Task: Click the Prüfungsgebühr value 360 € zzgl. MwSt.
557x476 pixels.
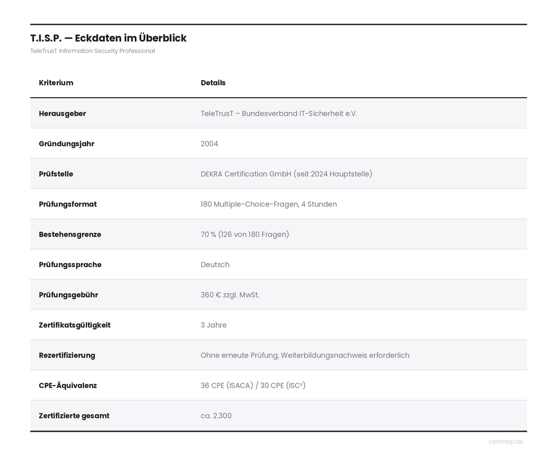Action: coord(230,295)
